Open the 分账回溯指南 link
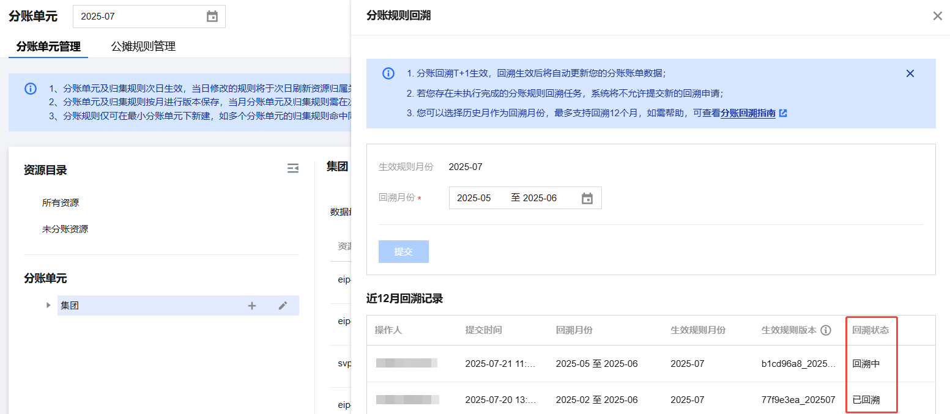This screenshot has height=414, width=950. [748, 113]
